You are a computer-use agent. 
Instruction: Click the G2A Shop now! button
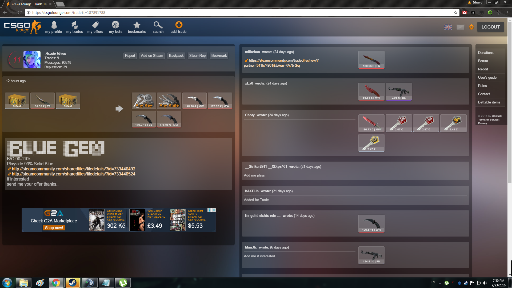54,228
